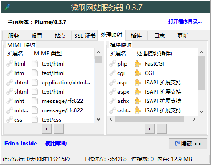Open the SSL 证书 tab
The height and width of the screenshot is (165, 211).
coord(84,35)
